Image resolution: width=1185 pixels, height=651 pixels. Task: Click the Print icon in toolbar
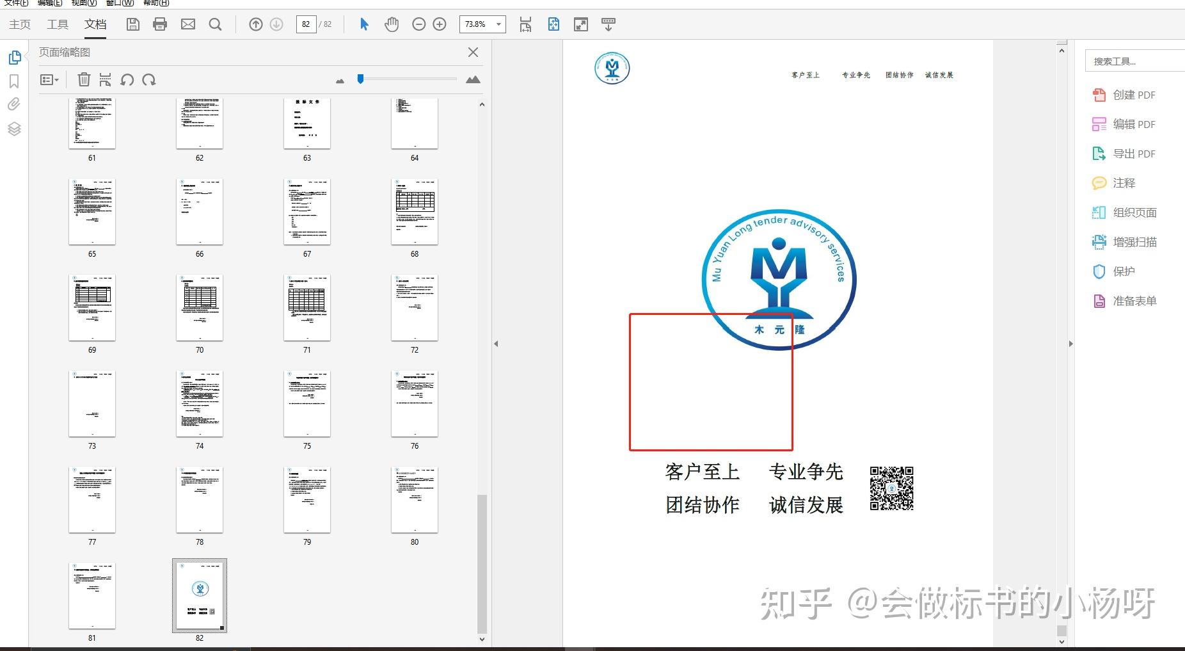[x=160, y=24]
